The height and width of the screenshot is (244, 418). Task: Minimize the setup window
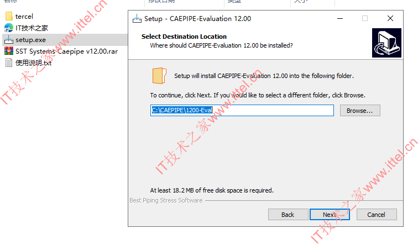coord(340,18)
